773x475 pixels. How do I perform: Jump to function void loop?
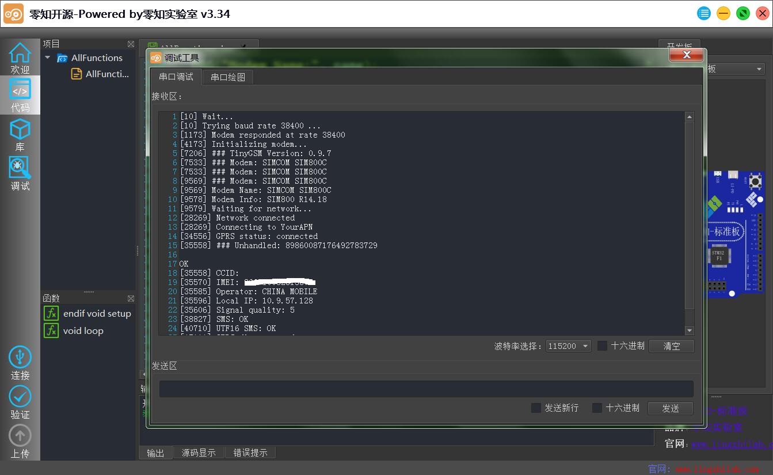click(74, 330)
